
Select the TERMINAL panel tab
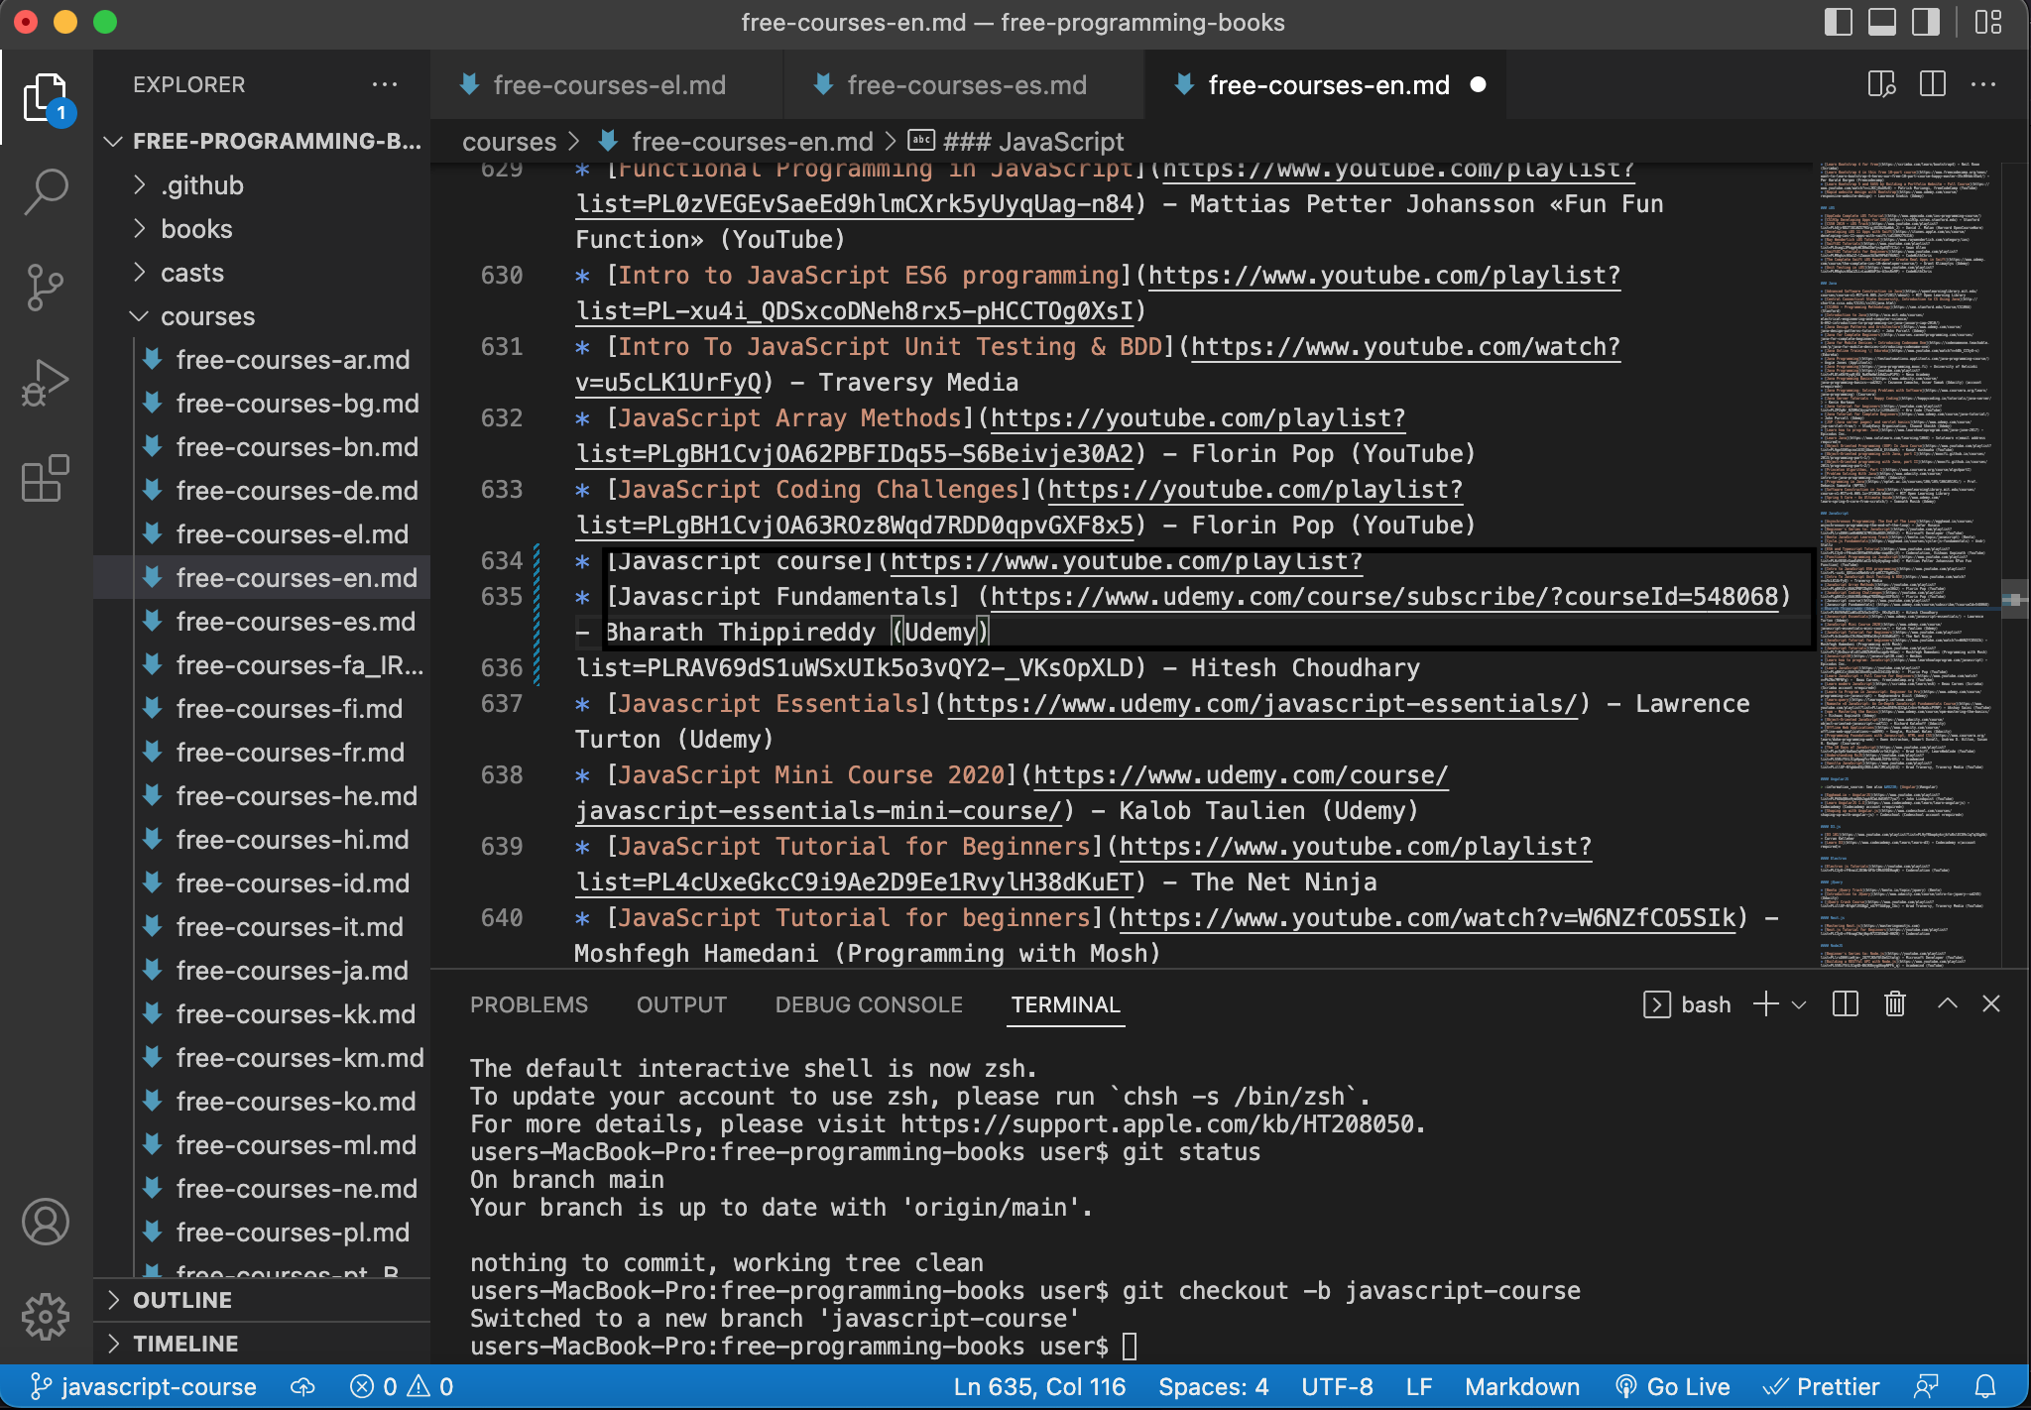pyautogui.click(x=1066, y=1004)
